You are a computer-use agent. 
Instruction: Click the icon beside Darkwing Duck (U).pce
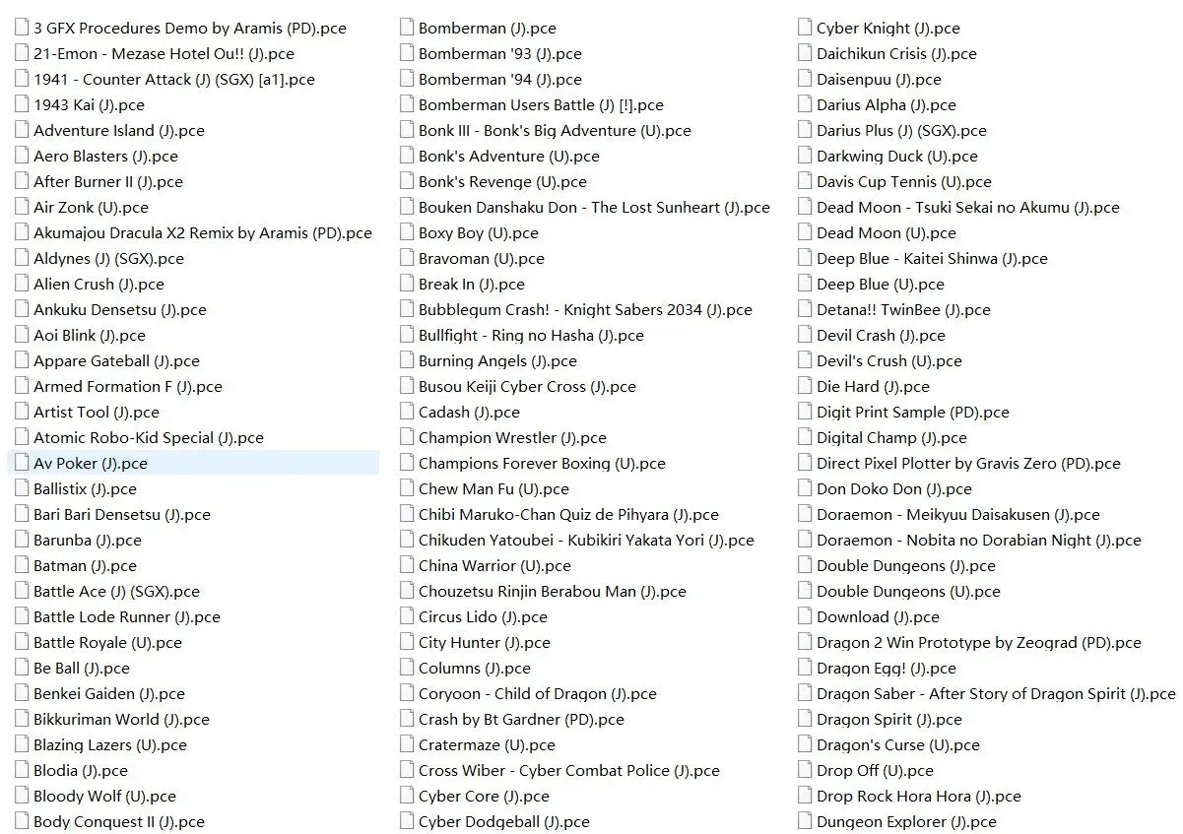tap(805, 156)
